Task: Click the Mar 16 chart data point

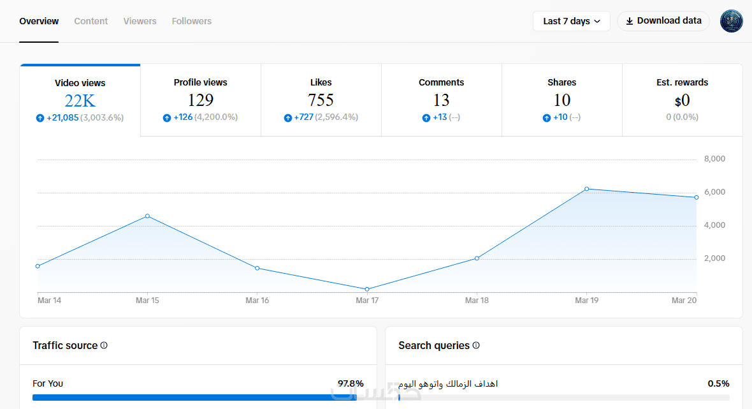Action: [x=257, y=269]
